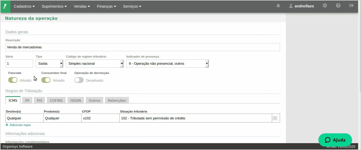361x150 pixels.
Task: Switch to the IPI tab
Action: 27,100
